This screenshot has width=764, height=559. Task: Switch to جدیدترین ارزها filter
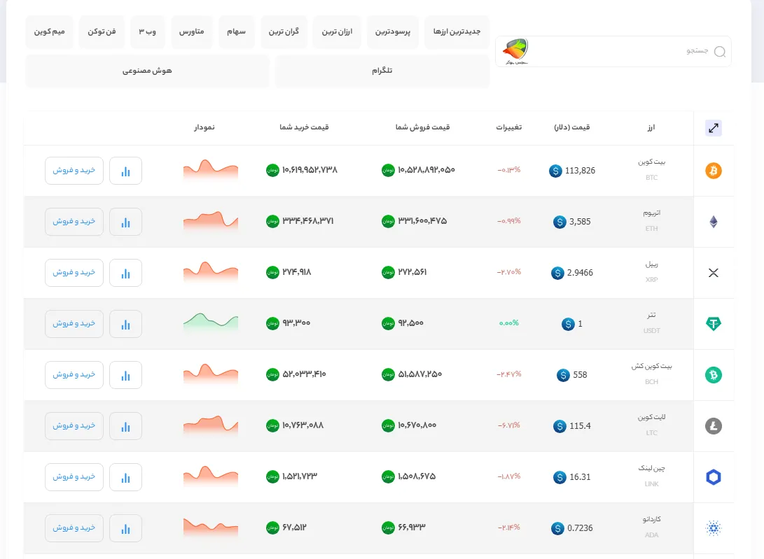[457, 32]
